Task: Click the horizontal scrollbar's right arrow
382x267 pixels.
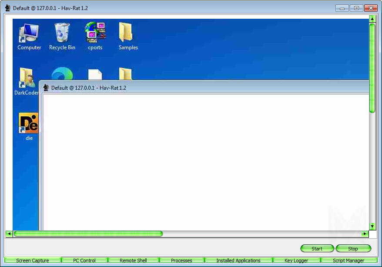Action: 365,234
